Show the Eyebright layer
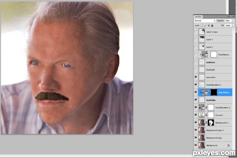 coord(196,70)
